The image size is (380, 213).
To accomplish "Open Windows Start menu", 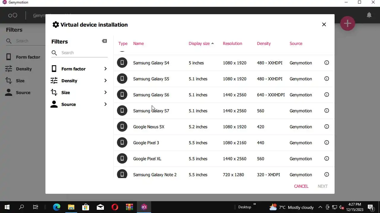I will click(7, 207).
